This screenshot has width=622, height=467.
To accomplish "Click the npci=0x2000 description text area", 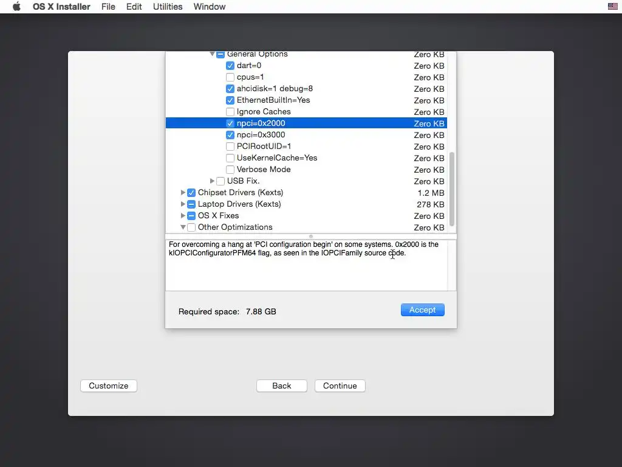I will [306, 265].
